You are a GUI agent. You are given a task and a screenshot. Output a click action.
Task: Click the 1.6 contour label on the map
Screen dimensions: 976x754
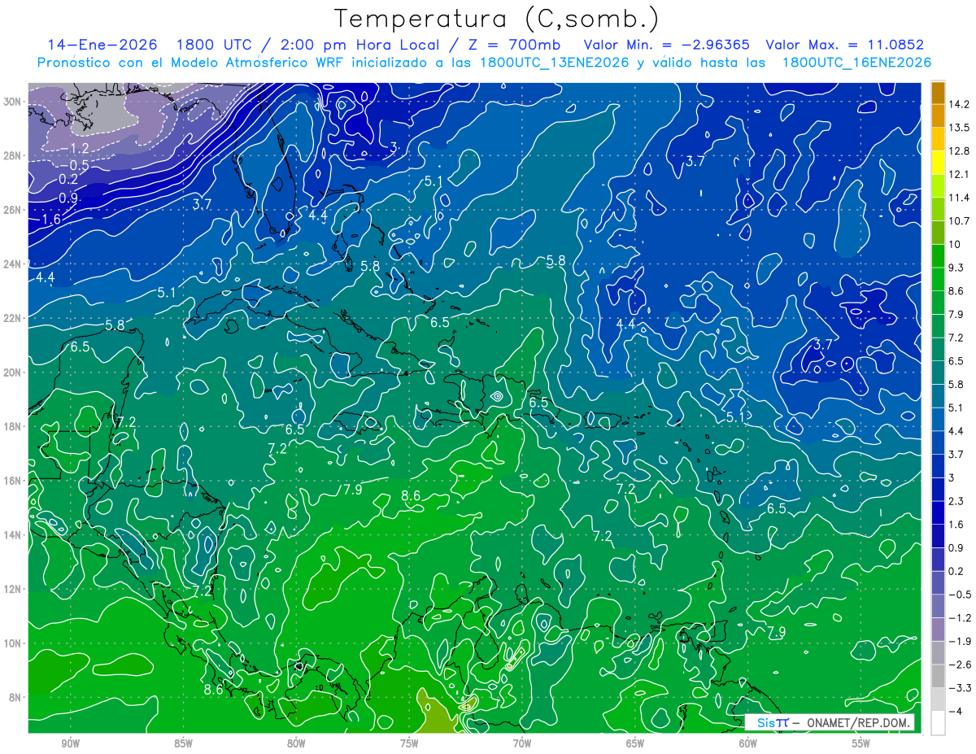(x=50, y=220)
